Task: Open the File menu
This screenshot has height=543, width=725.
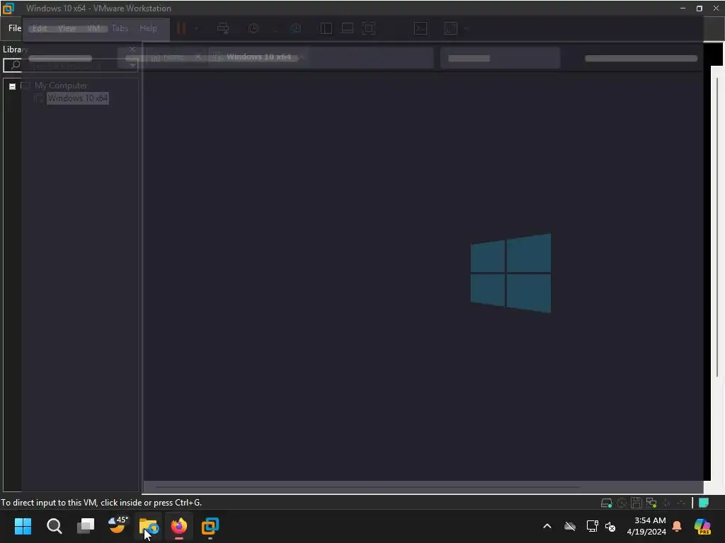Action: 14,28
